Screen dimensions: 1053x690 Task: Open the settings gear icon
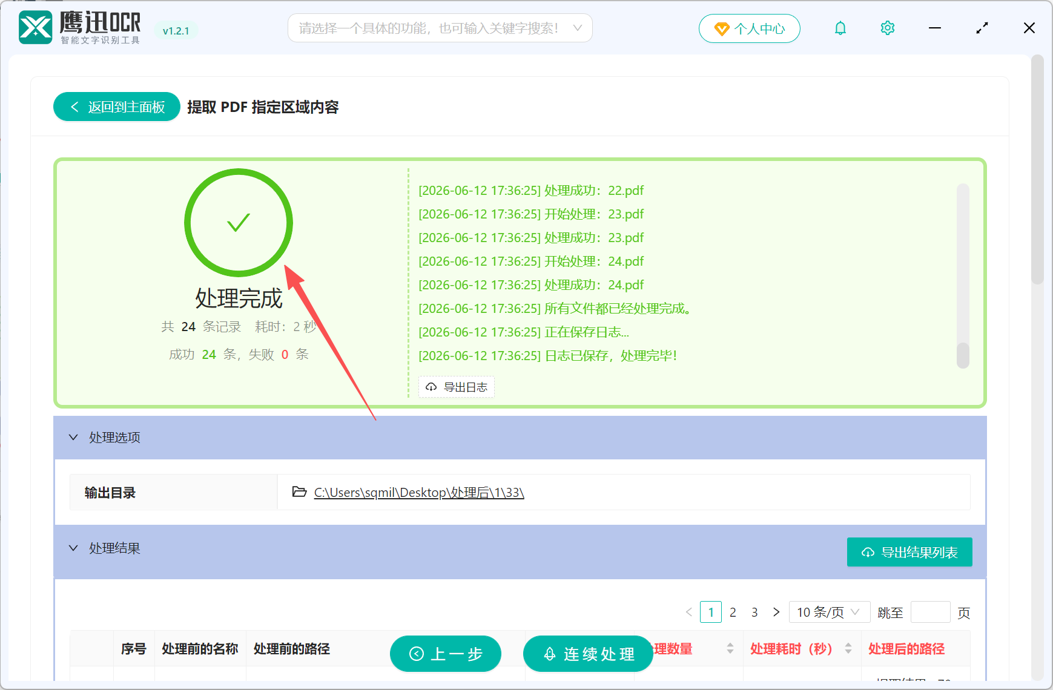coord(888,28)
